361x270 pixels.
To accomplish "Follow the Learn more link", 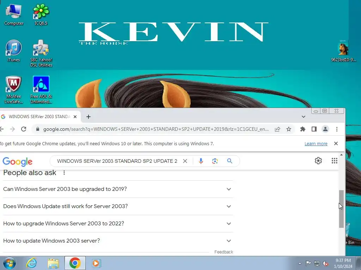I will pos(316,144).
